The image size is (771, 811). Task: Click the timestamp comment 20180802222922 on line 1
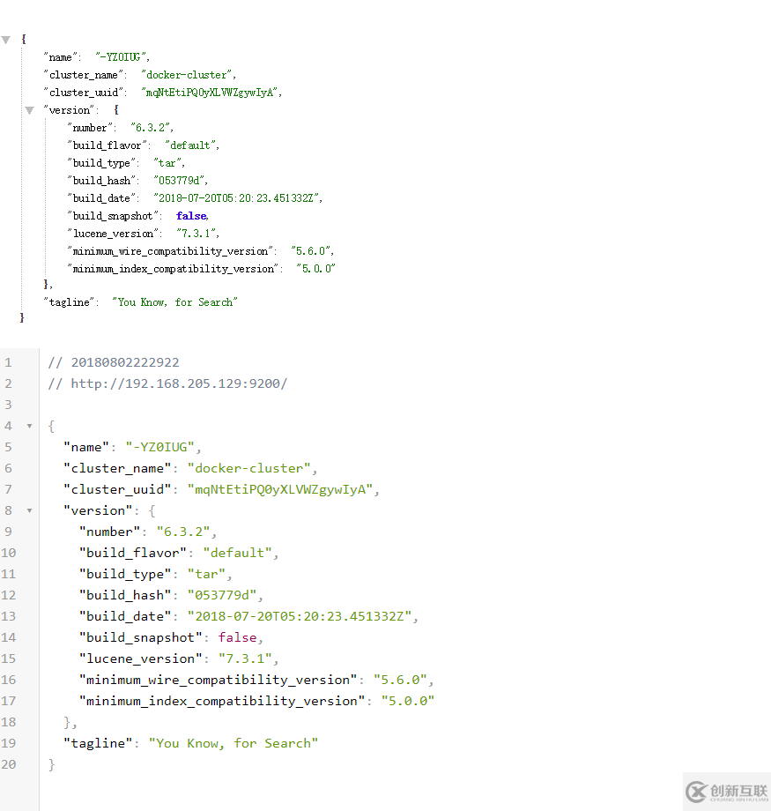(124, 362)
